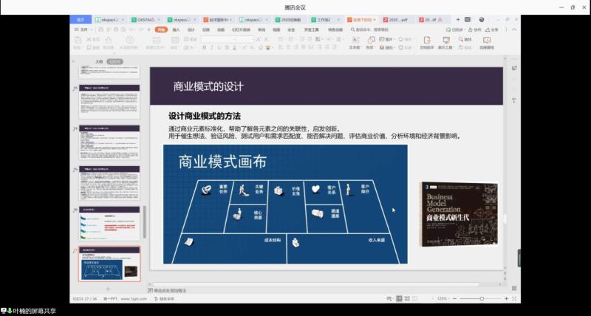The width and height of the screenshot is (591, 316).
Task: Switch slide panel to 幻灯片 view
Action: pyautogui.click(x=114, y=61)
